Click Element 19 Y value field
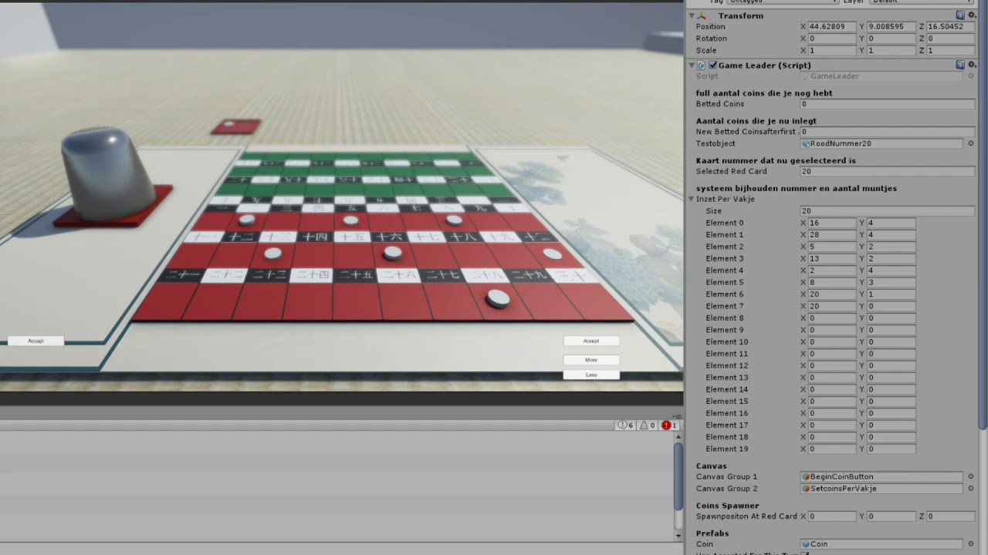988x555 pixels. pos(892,449)
